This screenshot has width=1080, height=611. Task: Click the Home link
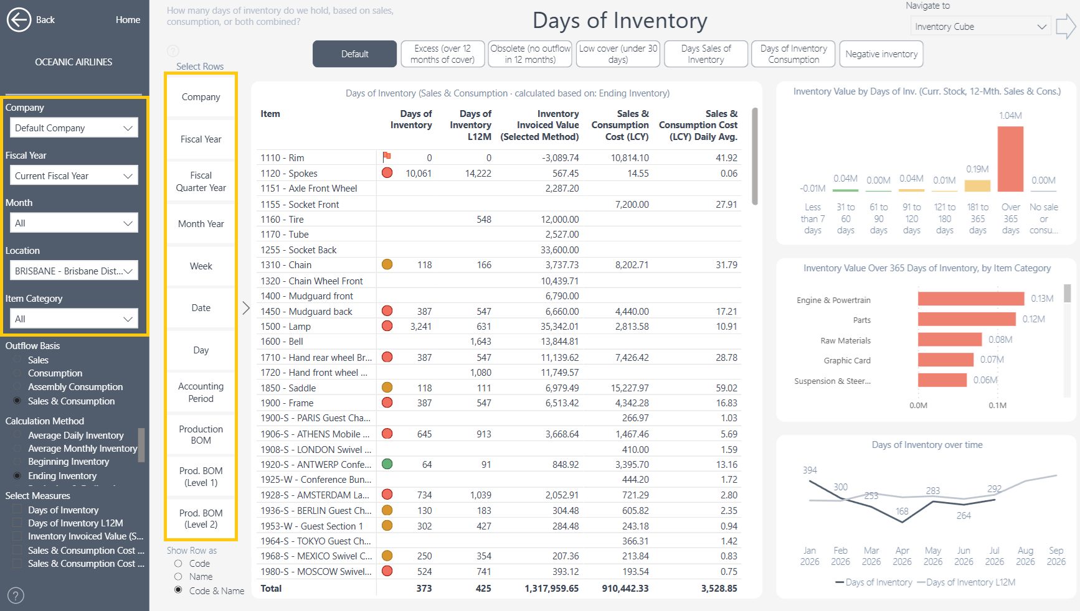[x=128, y=20]
